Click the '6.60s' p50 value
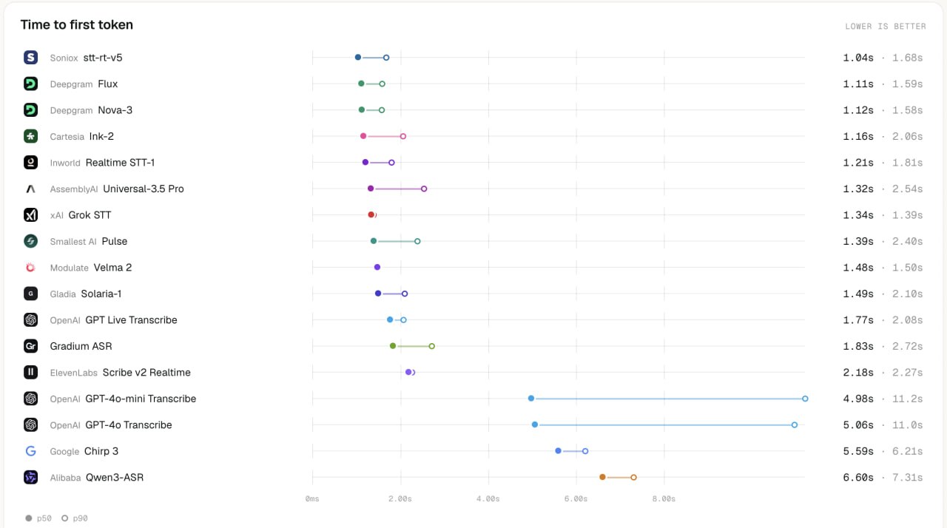 858,478
